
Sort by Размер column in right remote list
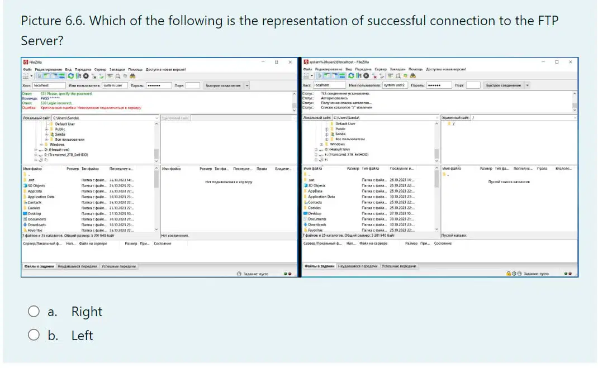486,169
